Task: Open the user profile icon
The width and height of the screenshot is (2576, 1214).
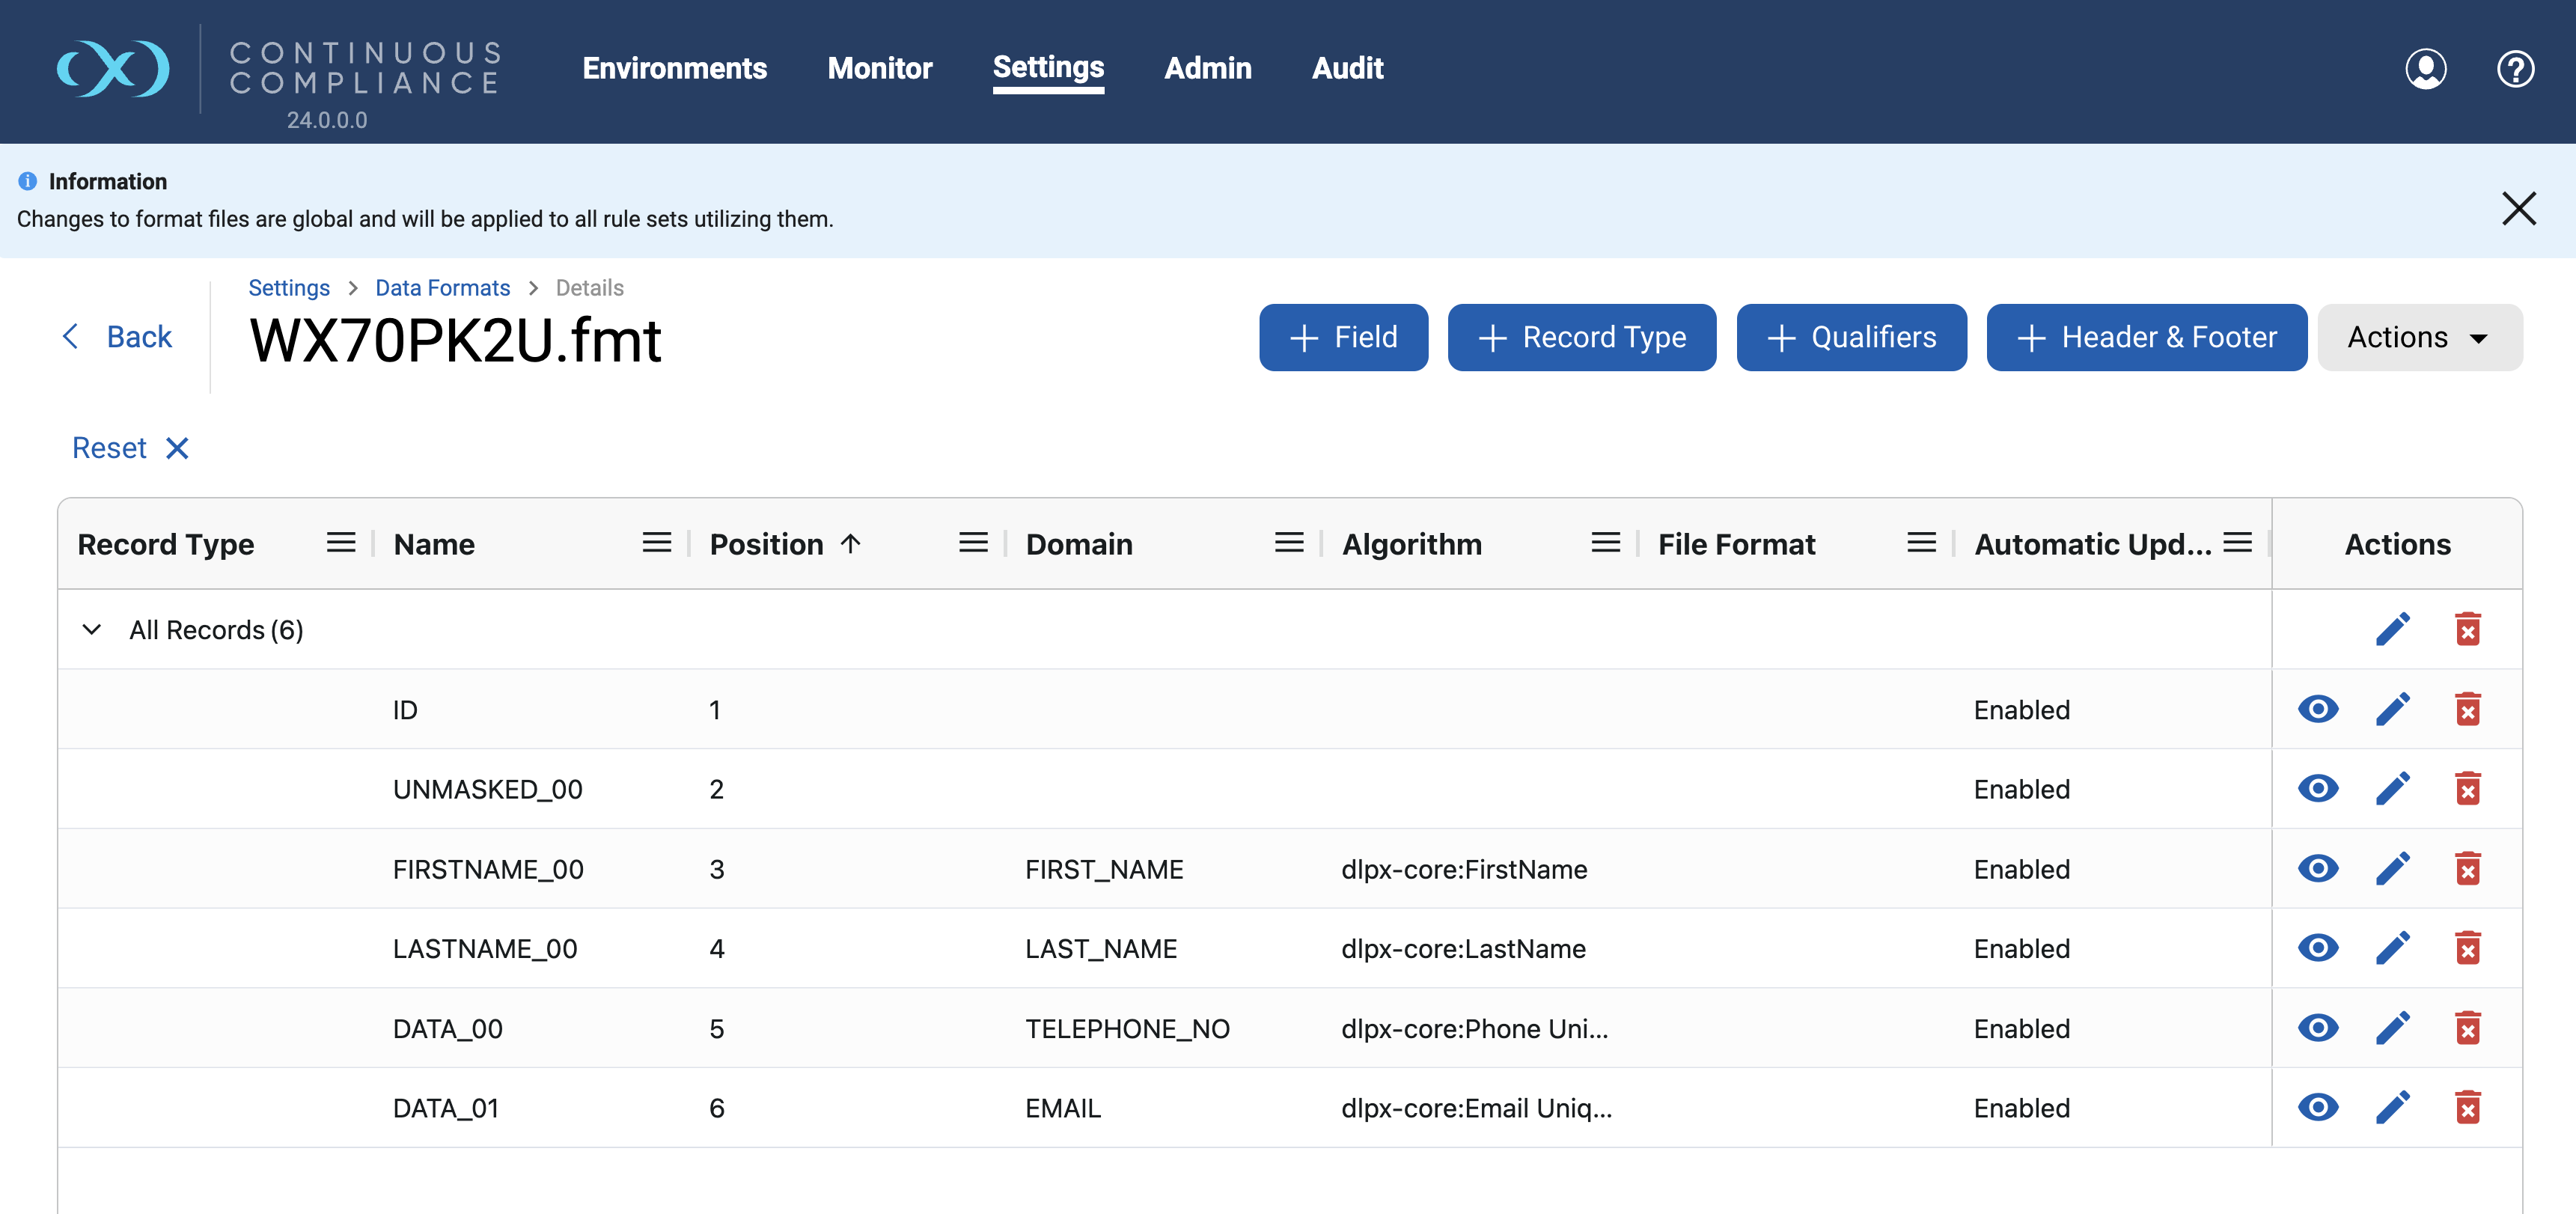Action: [2425, 69]
